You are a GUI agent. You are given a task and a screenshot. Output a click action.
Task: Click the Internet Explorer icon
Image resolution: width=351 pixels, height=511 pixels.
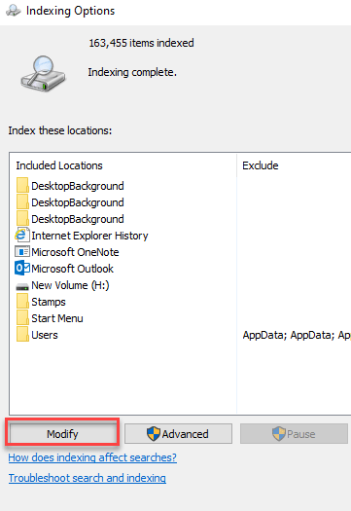pos(22,235)
